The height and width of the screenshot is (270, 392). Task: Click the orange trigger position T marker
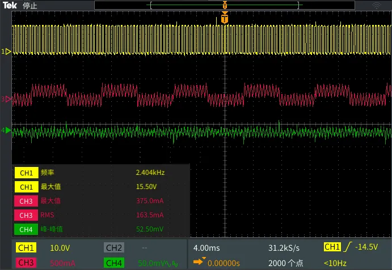click(x=225, y=19)
